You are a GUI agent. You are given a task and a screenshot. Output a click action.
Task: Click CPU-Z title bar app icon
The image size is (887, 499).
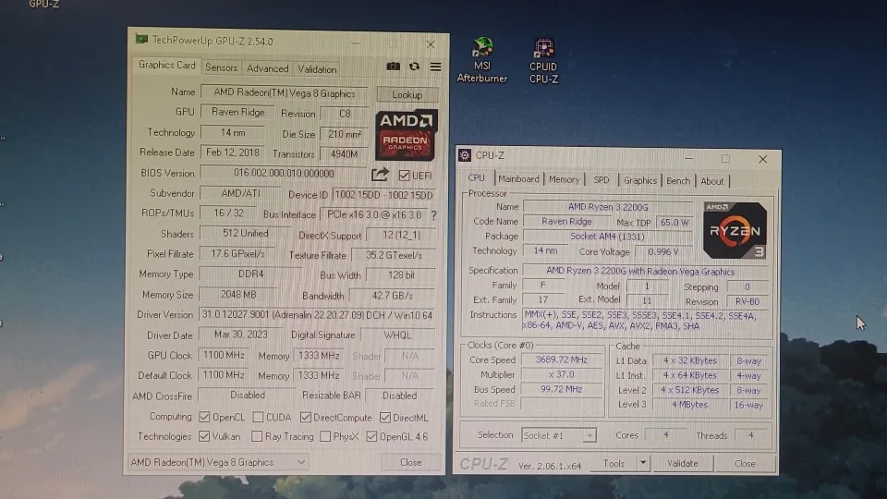[465, 155]
